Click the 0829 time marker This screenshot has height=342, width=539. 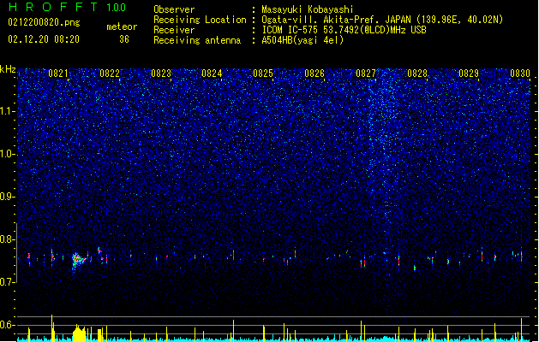click(x=469, y=74)
